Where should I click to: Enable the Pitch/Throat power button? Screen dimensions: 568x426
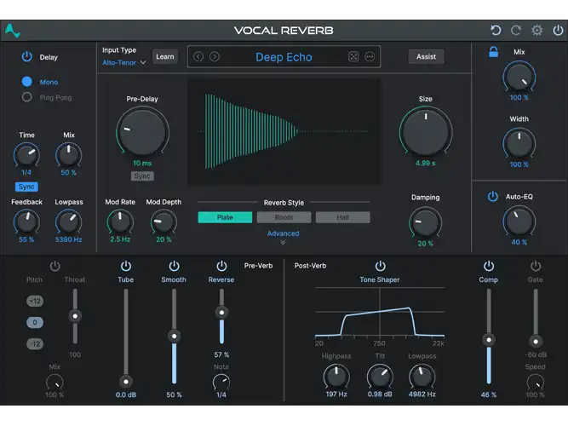pos(55,266)
